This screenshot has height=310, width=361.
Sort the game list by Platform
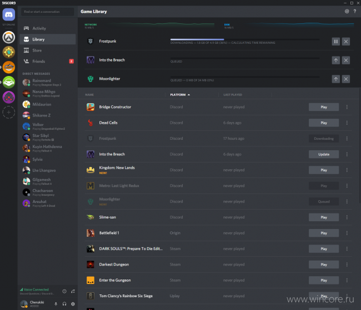pyautogui.click(x=180, y=95)
